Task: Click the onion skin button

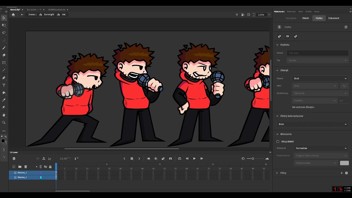Action: (148, 158)
